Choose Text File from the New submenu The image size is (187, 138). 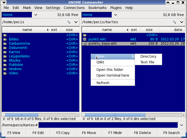148,62
